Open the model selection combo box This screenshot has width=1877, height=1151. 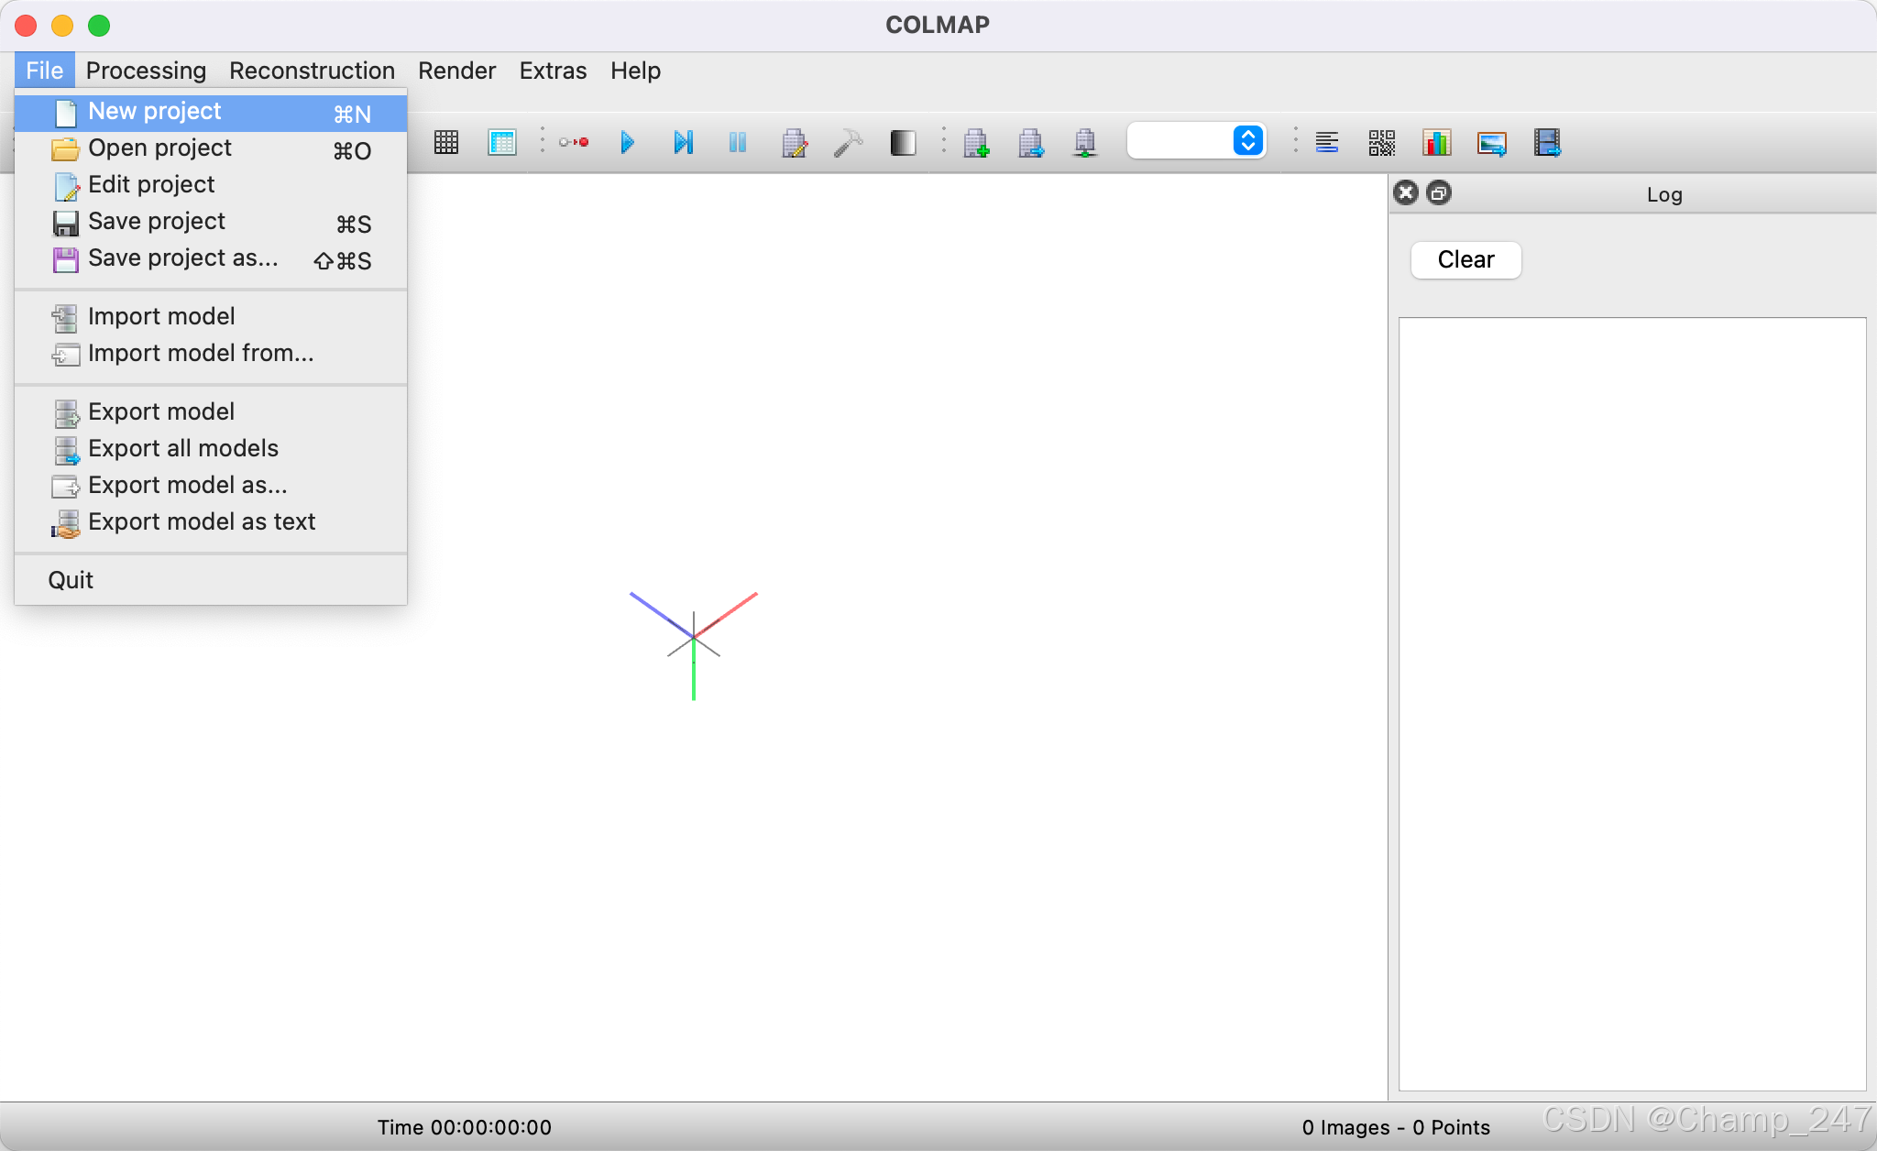tap(1197, 141)
